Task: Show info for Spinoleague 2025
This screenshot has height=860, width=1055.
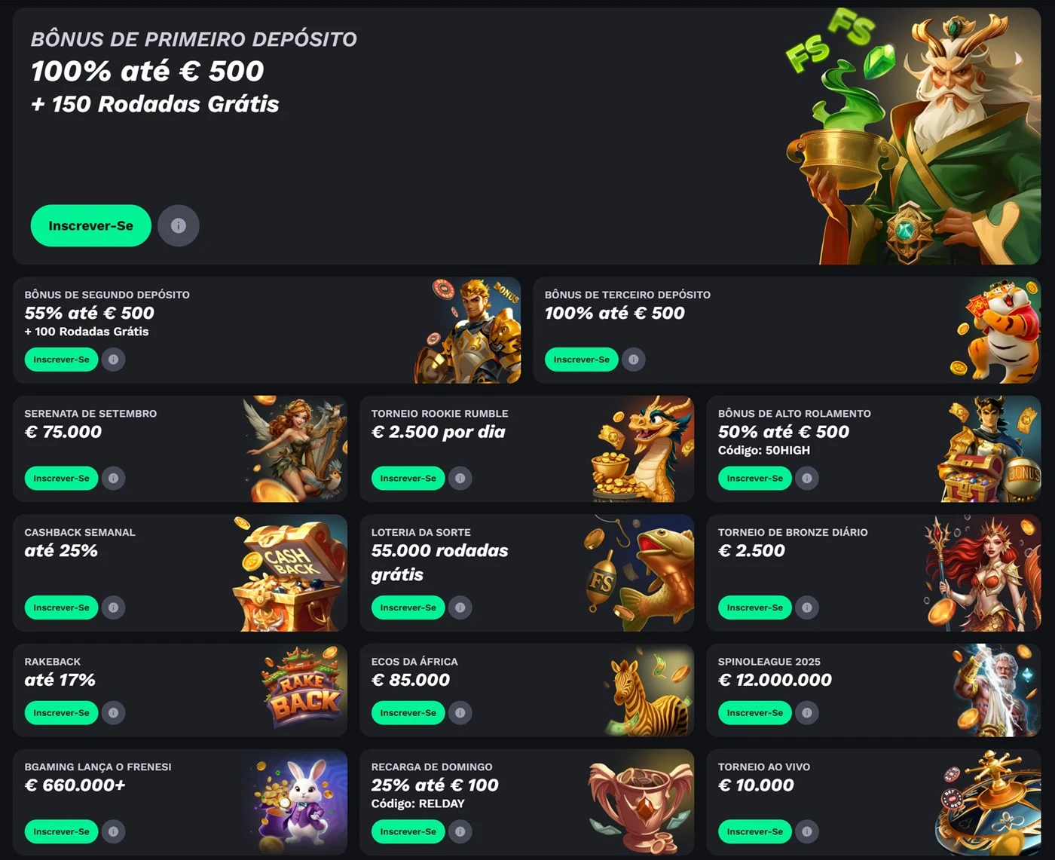Action: (807, 713)
